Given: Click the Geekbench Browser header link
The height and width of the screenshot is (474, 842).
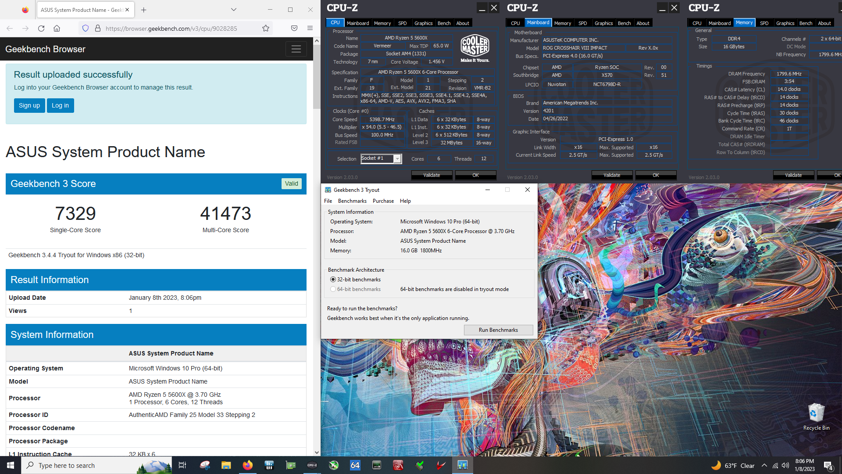Looking at the screenshot, I should coord(45,49).
